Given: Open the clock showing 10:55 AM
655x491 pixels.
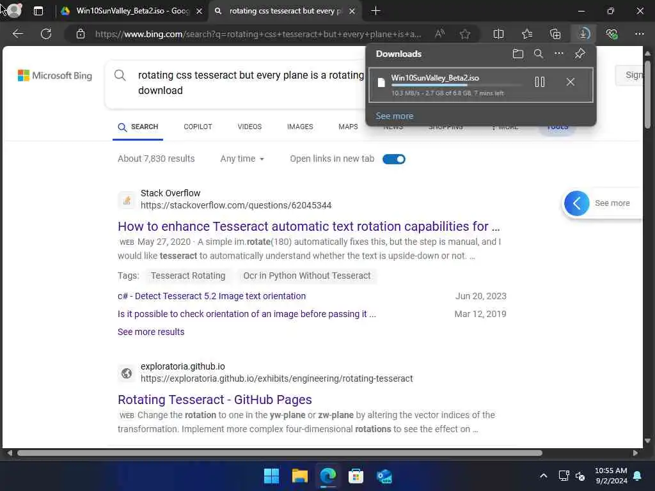Looking at the screenshot, I should [x=611, y=476].
